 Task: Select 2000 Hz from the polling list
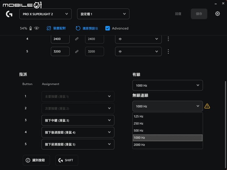coord(168,145)
